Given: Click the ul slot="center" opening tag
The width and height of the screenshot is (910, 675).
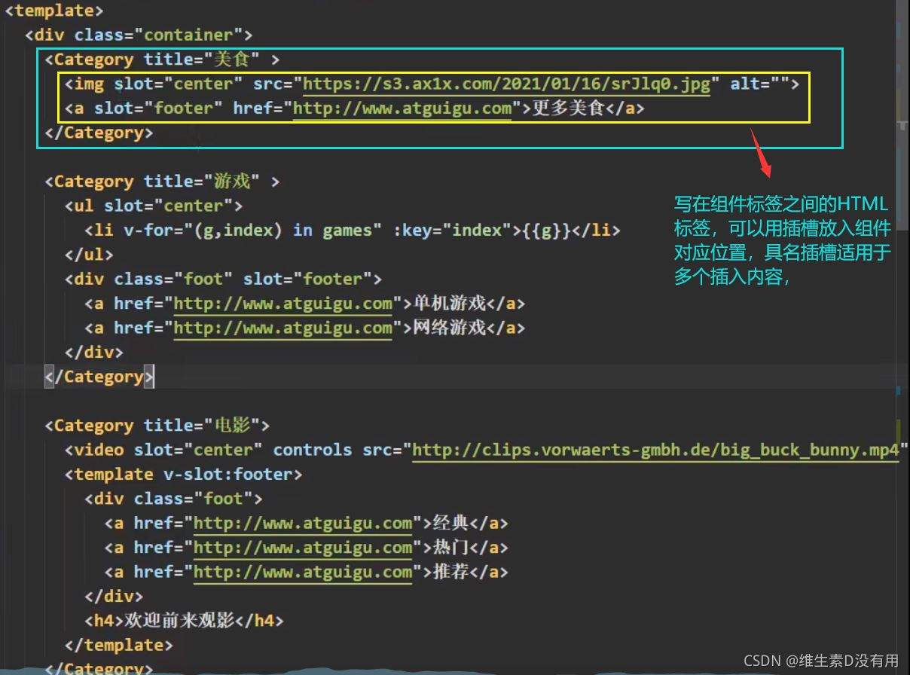Looking at the screenshot, I should 154,206.
